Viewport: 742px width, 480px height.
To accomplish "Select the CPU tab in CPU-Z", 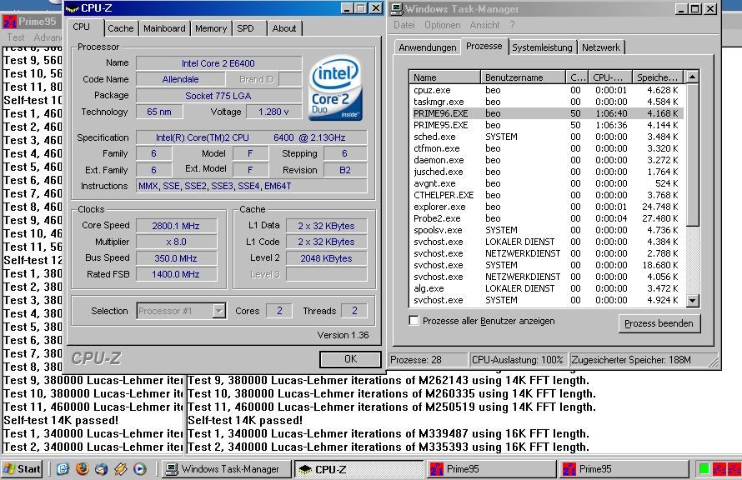I will pyautogui.click(x=82, y=27).
